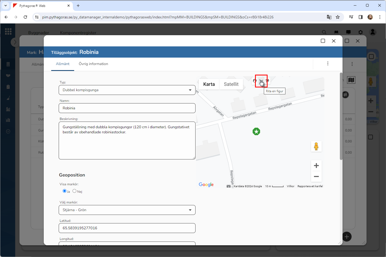
Task: Switch map to Karta view
Action: point(209,84)
